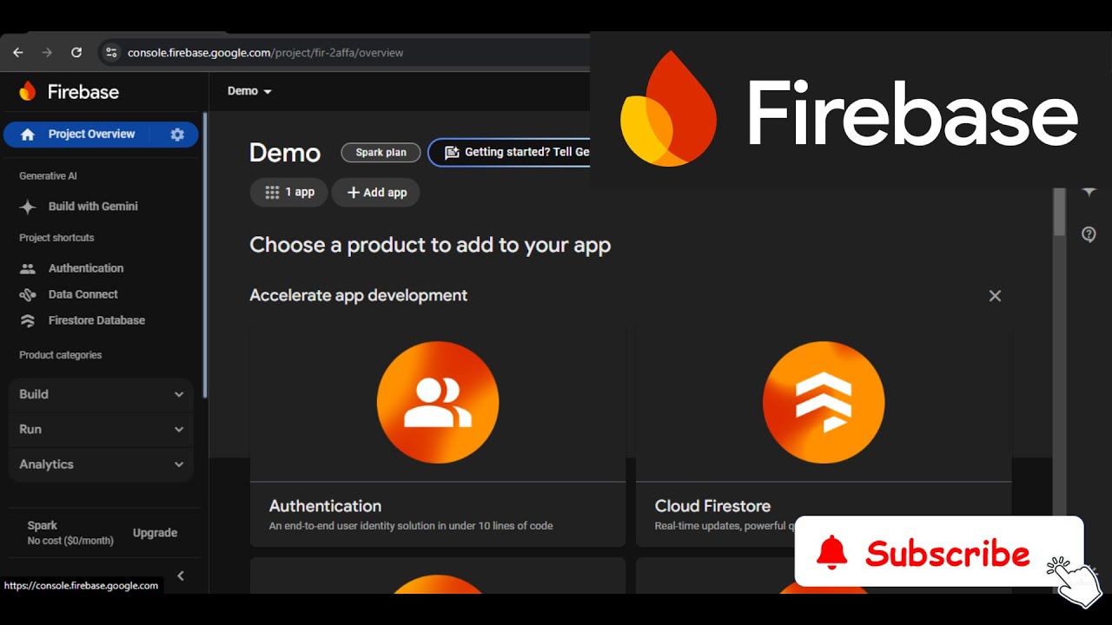Click the Getting started? Tell Gemini button
1112x625 pixels.
coord(510,152)
